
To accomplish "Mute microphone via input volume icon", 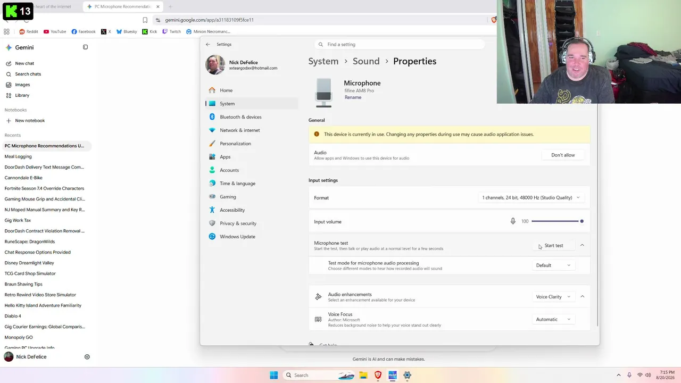I will click(x=513, y=221).
